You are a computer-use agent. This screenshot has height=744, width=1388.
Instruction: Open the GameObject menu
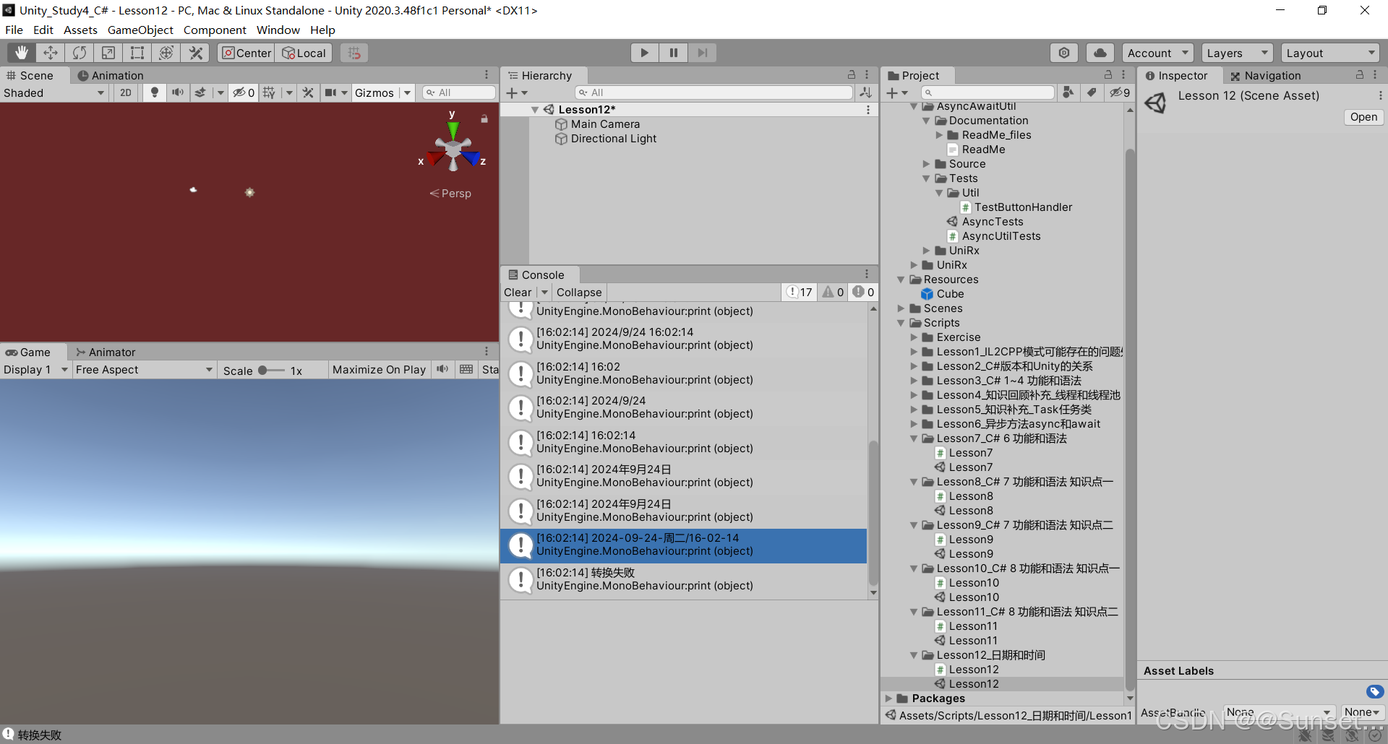pos(140,30)
